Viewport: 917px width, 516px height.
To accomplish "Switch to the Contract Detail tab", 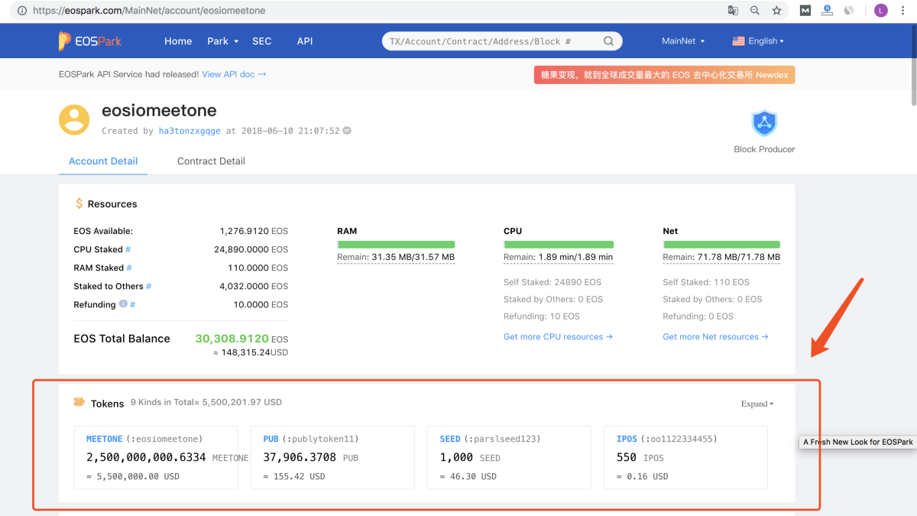I will click(x=211, y=161).
